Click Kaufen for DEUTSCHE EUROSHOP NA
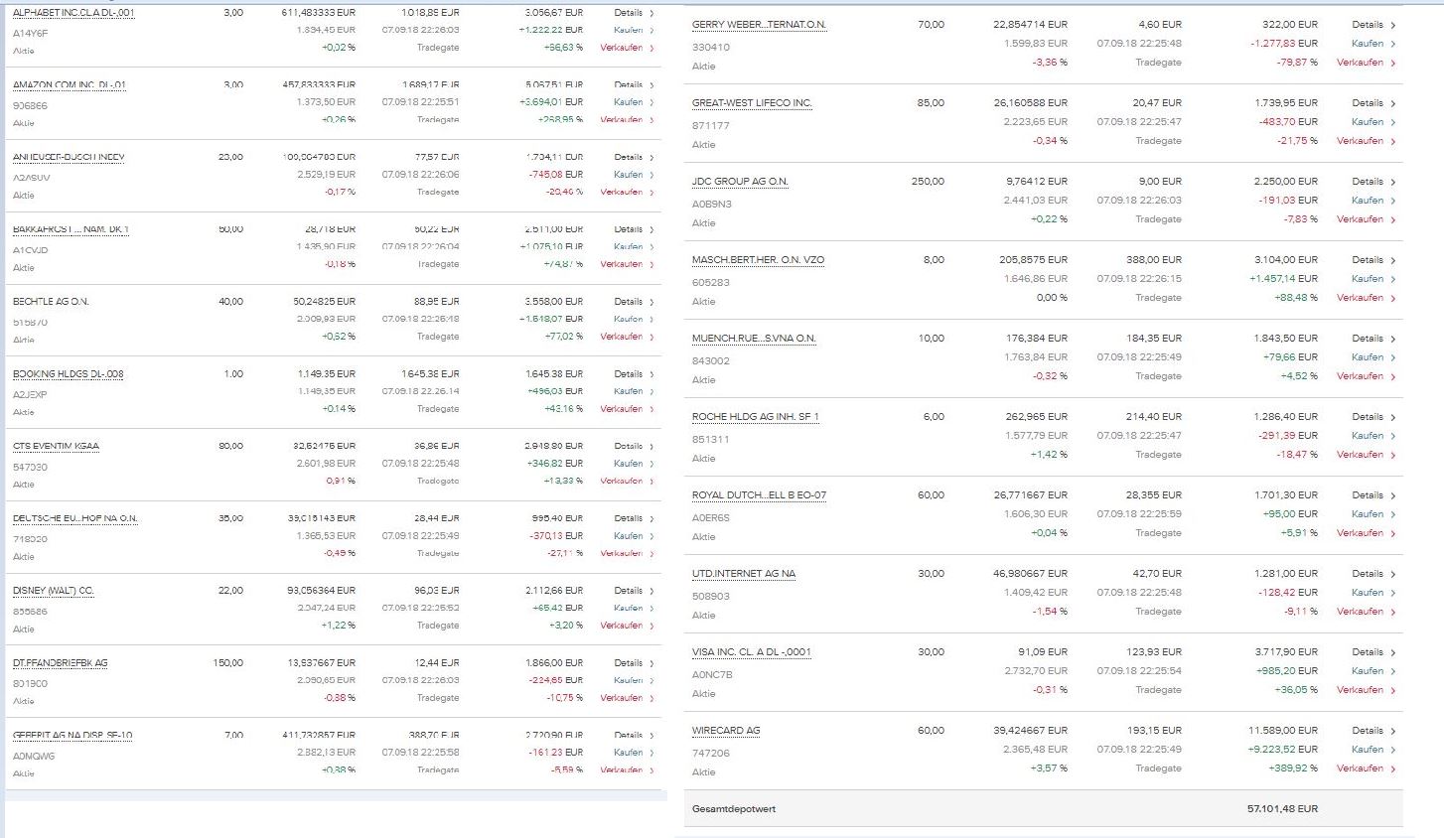Image resolution: width=1444 pixels, height=838 pixels. [x=628, y=536]
